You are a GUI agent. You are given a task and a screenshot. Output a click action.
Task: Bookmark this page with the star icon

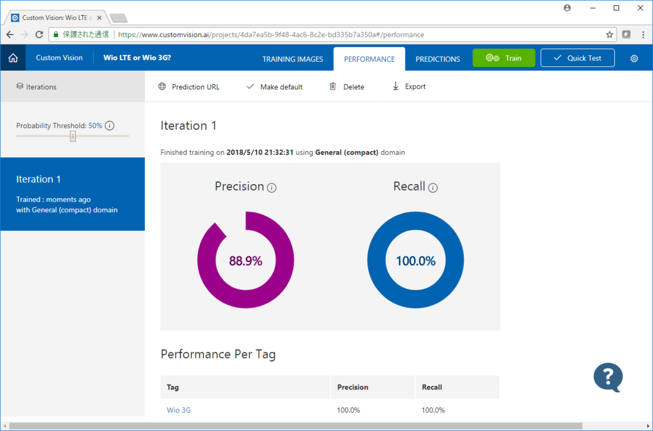609,34
